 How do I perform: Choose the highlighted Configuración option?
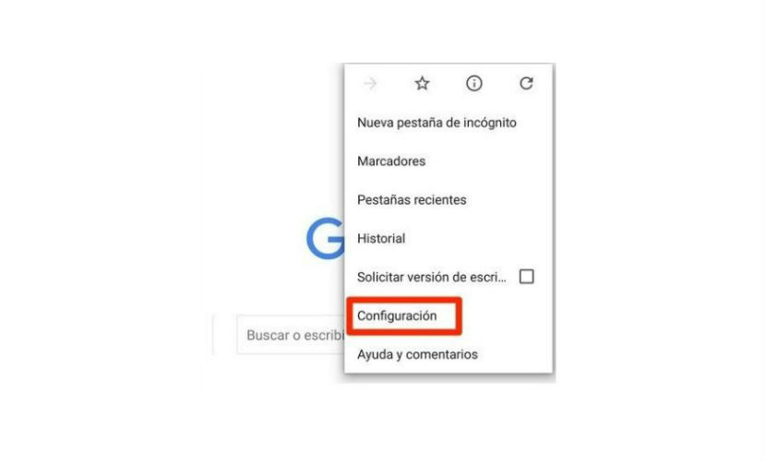point(397,315)
